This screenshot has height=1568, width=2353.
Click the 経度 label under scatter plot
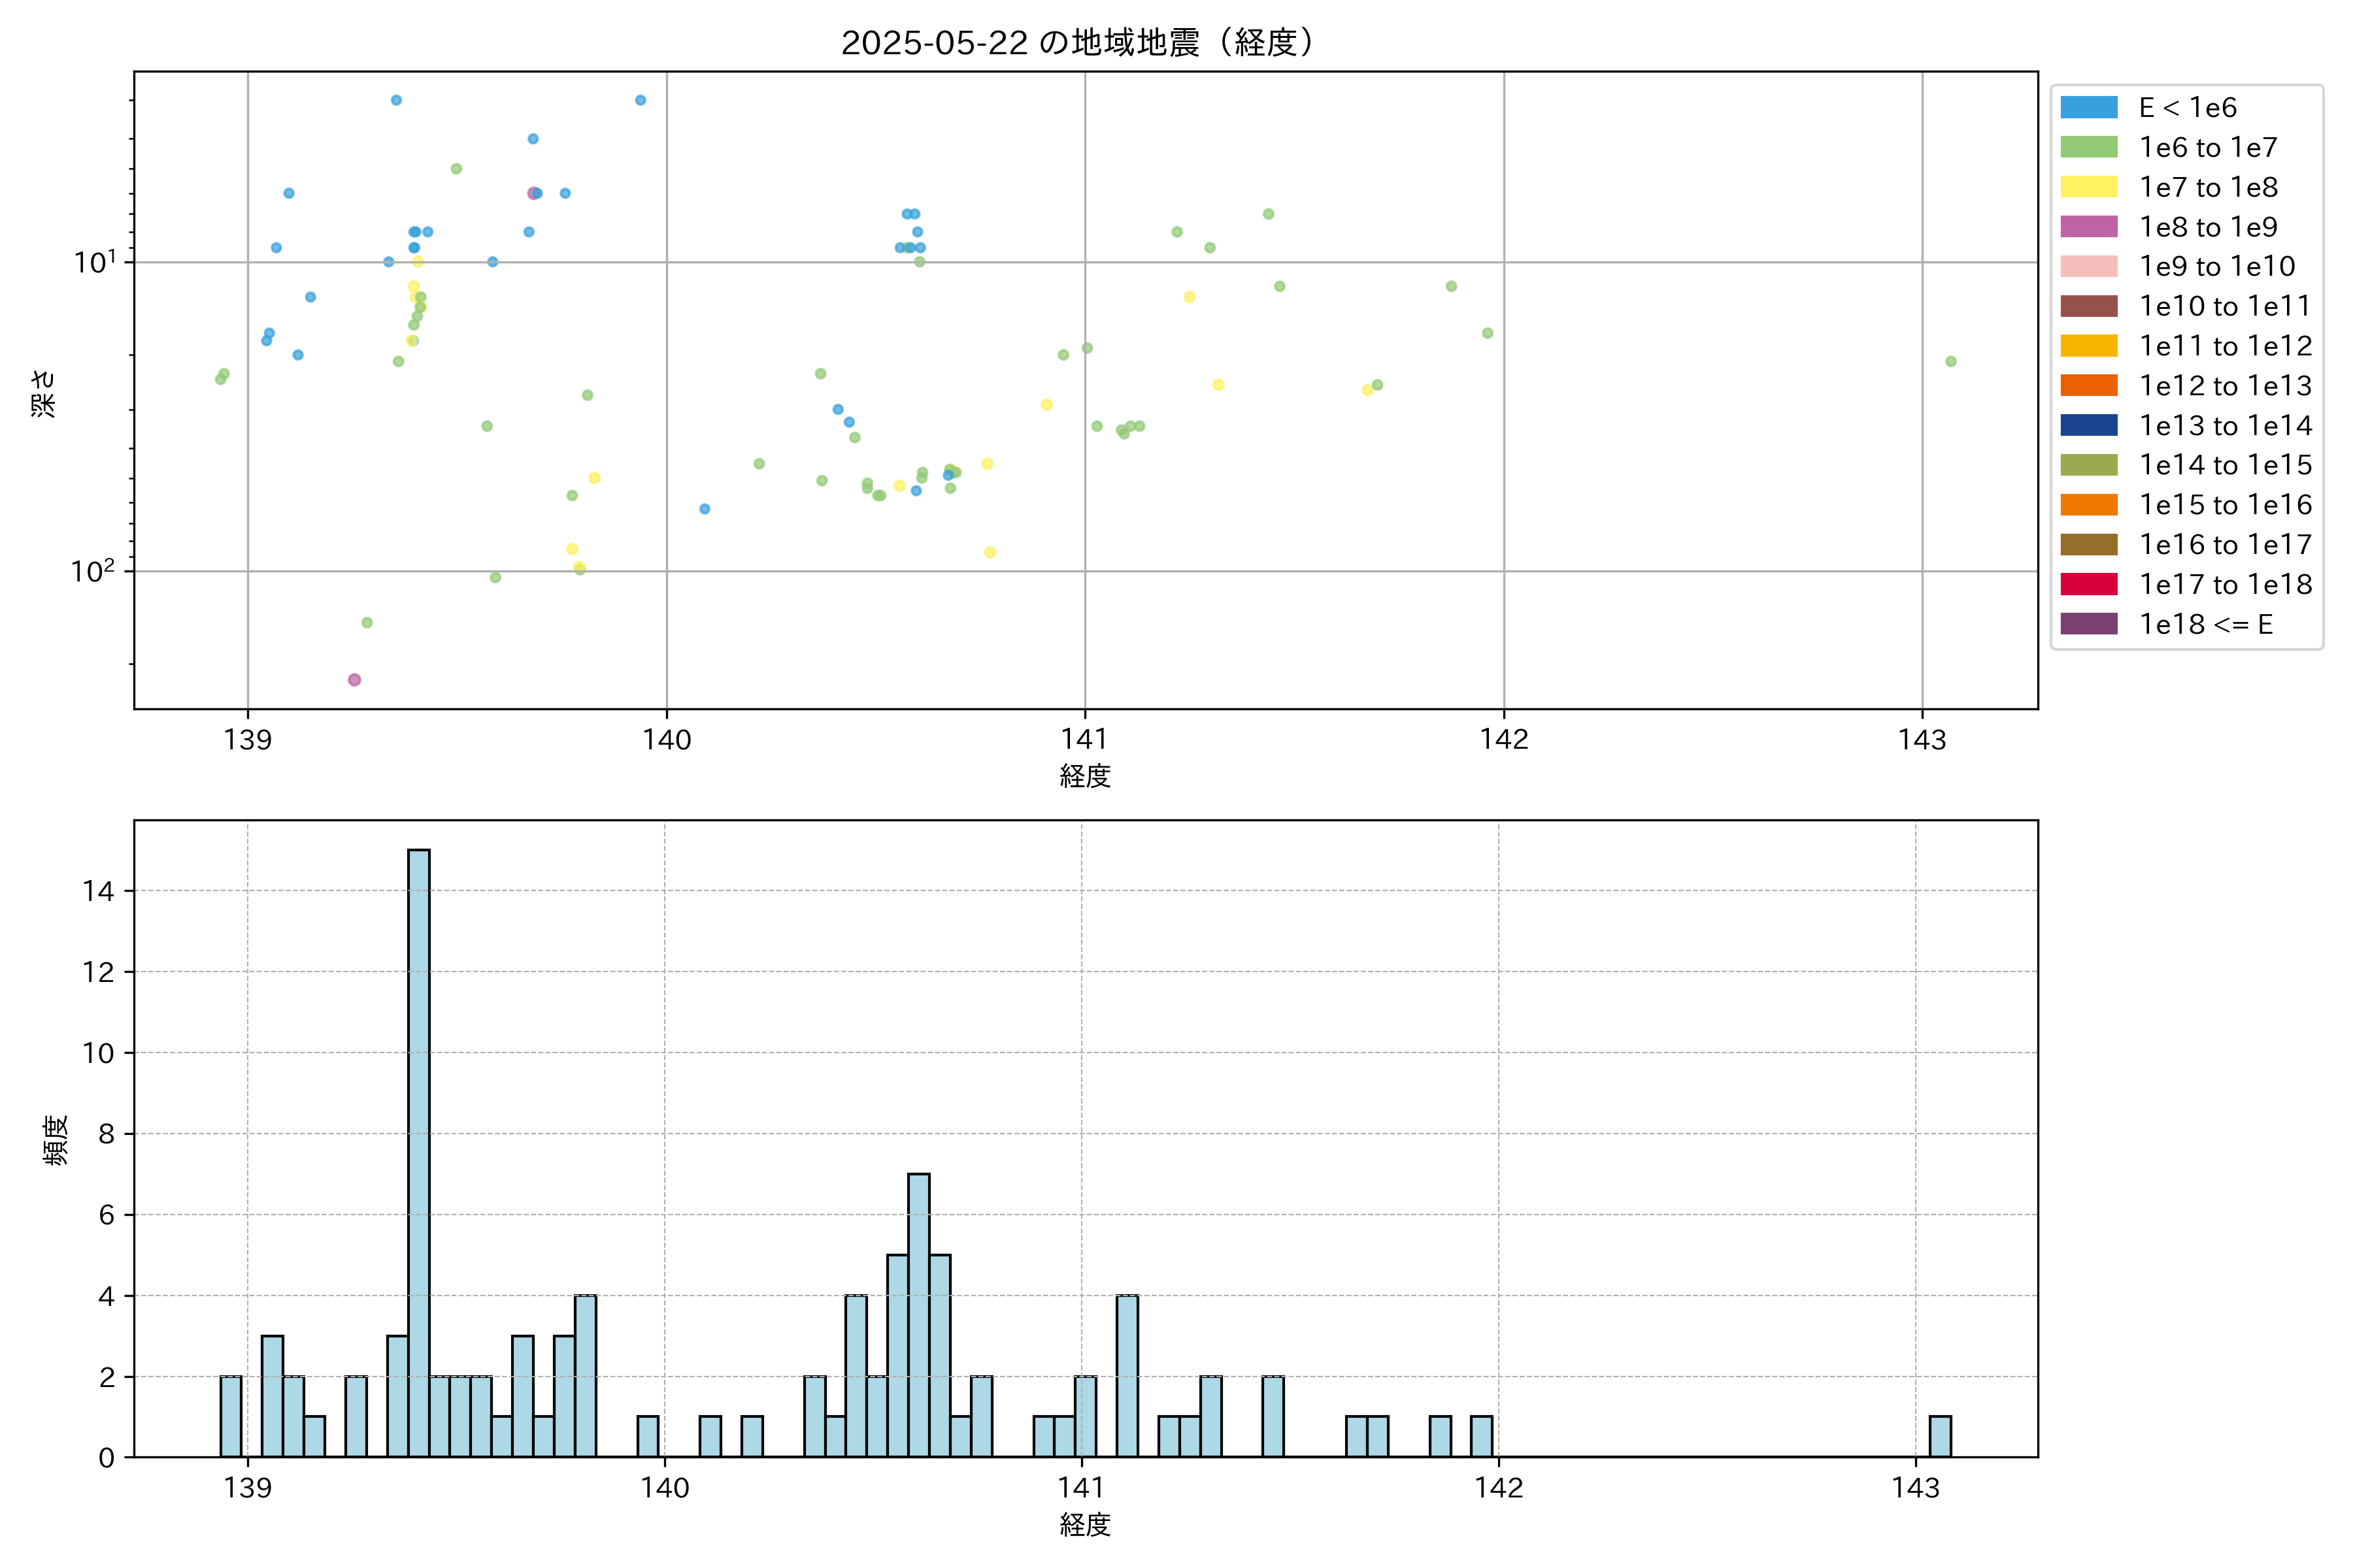(x=1086, y=776)
